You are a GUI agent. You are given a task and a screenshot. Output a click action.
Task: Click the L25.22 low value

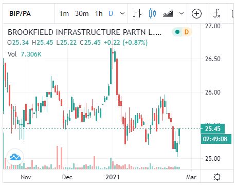point(66,43)
